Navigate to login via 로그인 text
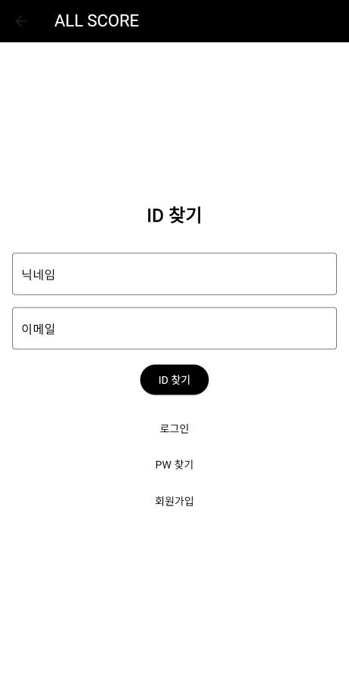Screen dimensions: 349x677 174,428
